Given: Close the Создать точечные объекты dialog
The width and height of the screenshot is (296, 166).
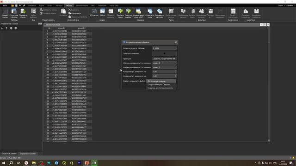Looking at the screenshot, I should (176, 42).
